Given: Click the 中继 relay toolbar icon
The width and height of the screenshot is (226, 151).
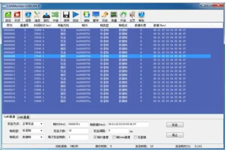Looking at the screenshot, I should click(x=55, y=16).
